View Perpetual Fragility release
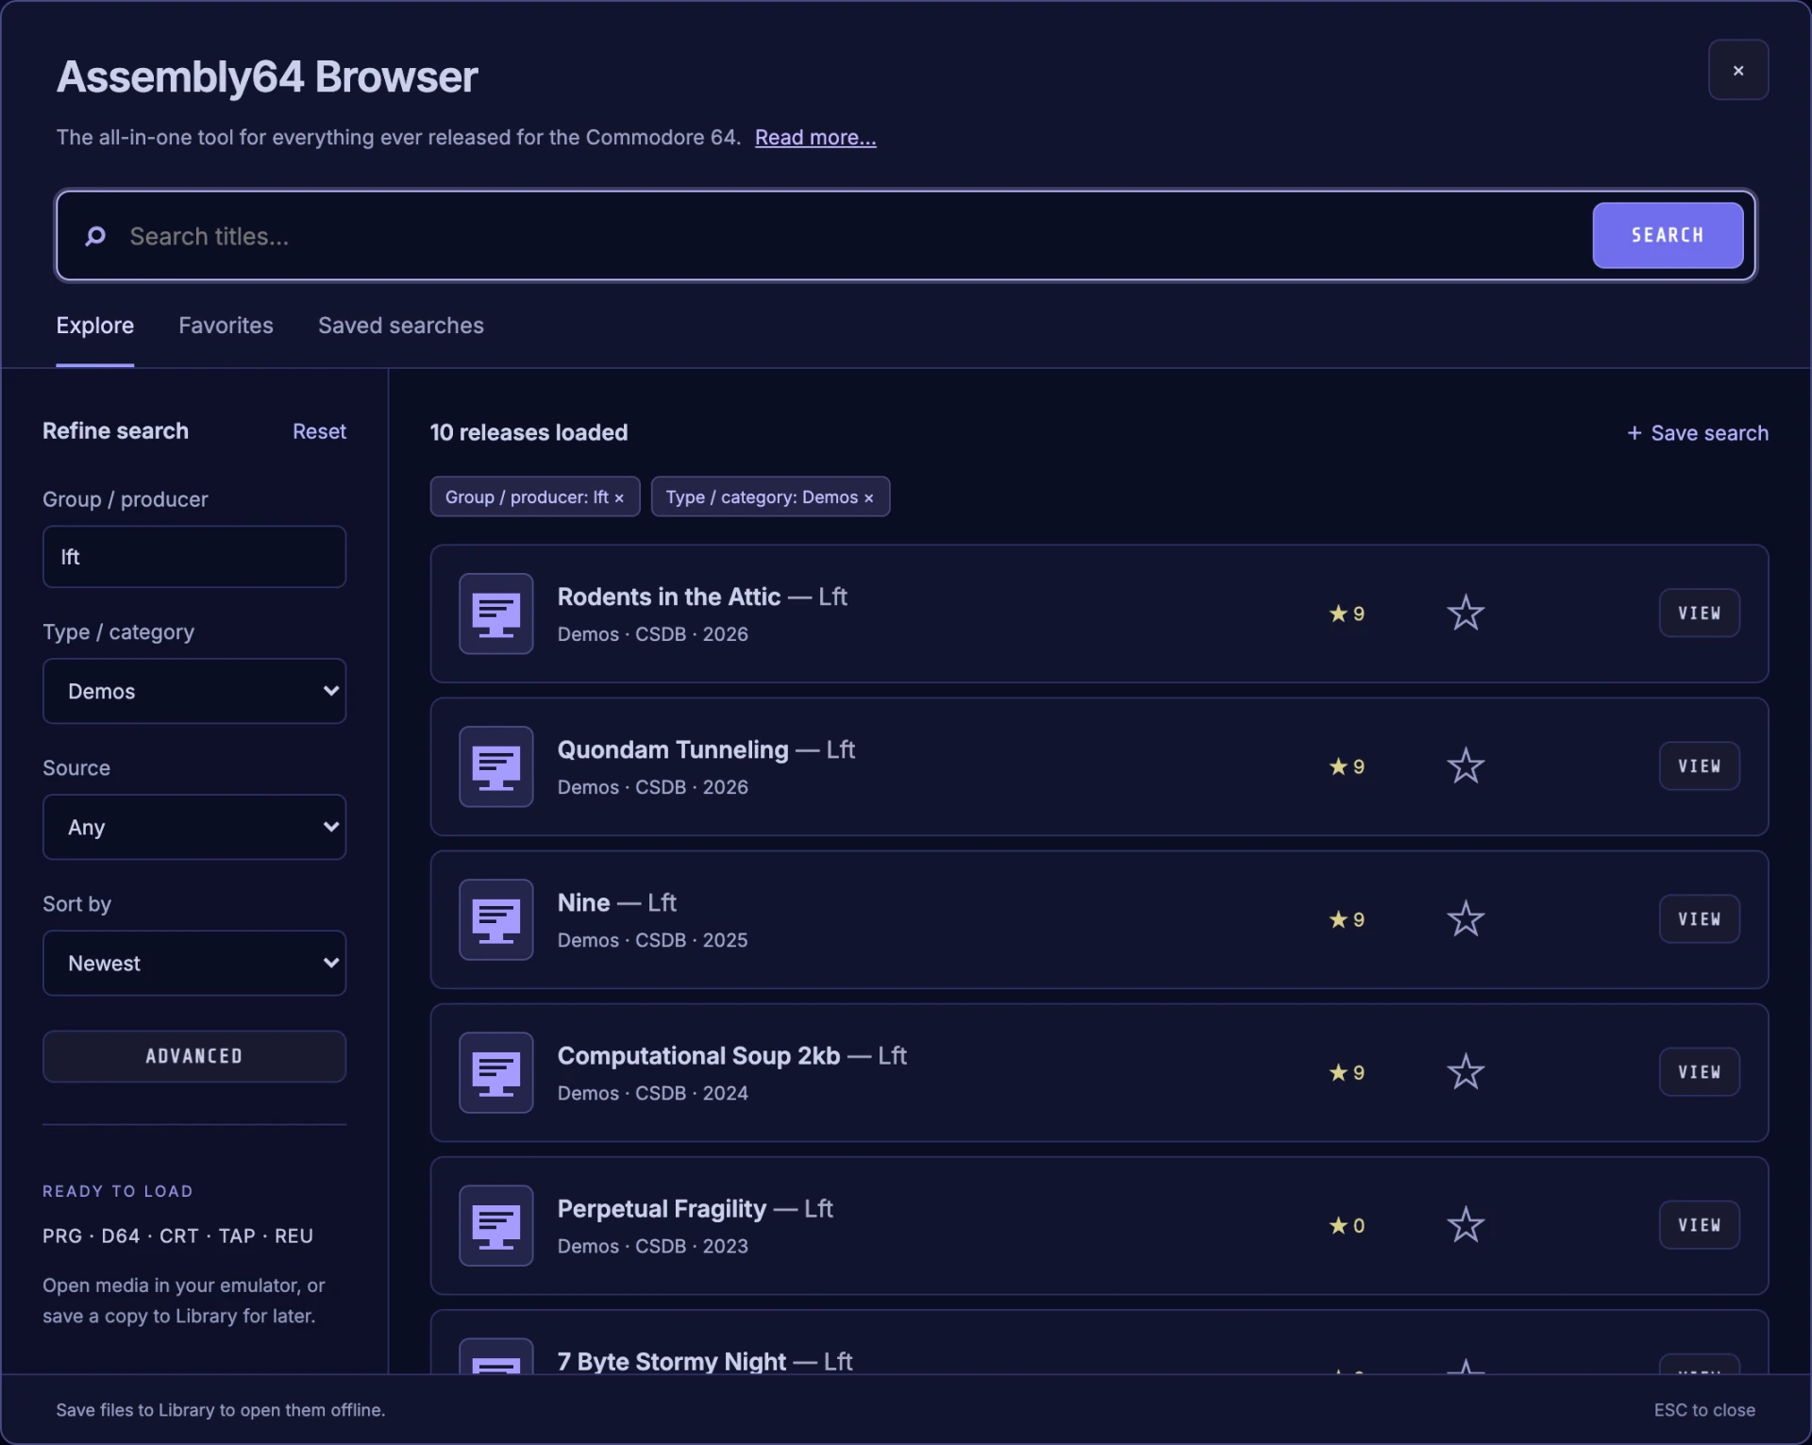This screenshot has height=1445, width=1812. pos(1699,1225)
